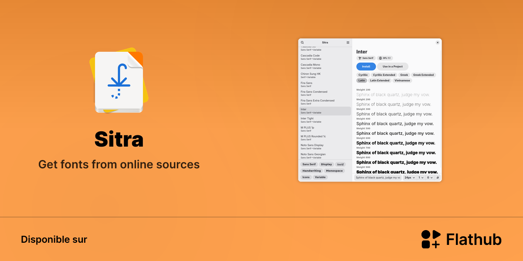Toggle italic preview in the bottom bar
The width and height of the screenshot is (523, 261).
point(438,177)
